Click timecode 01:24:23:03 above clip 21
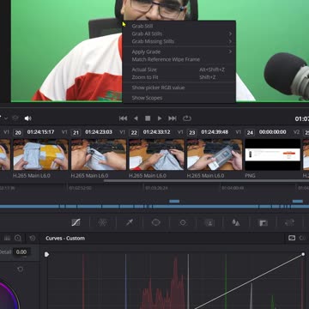This screenshot has width=309, height=309. [x=99, y=132]
